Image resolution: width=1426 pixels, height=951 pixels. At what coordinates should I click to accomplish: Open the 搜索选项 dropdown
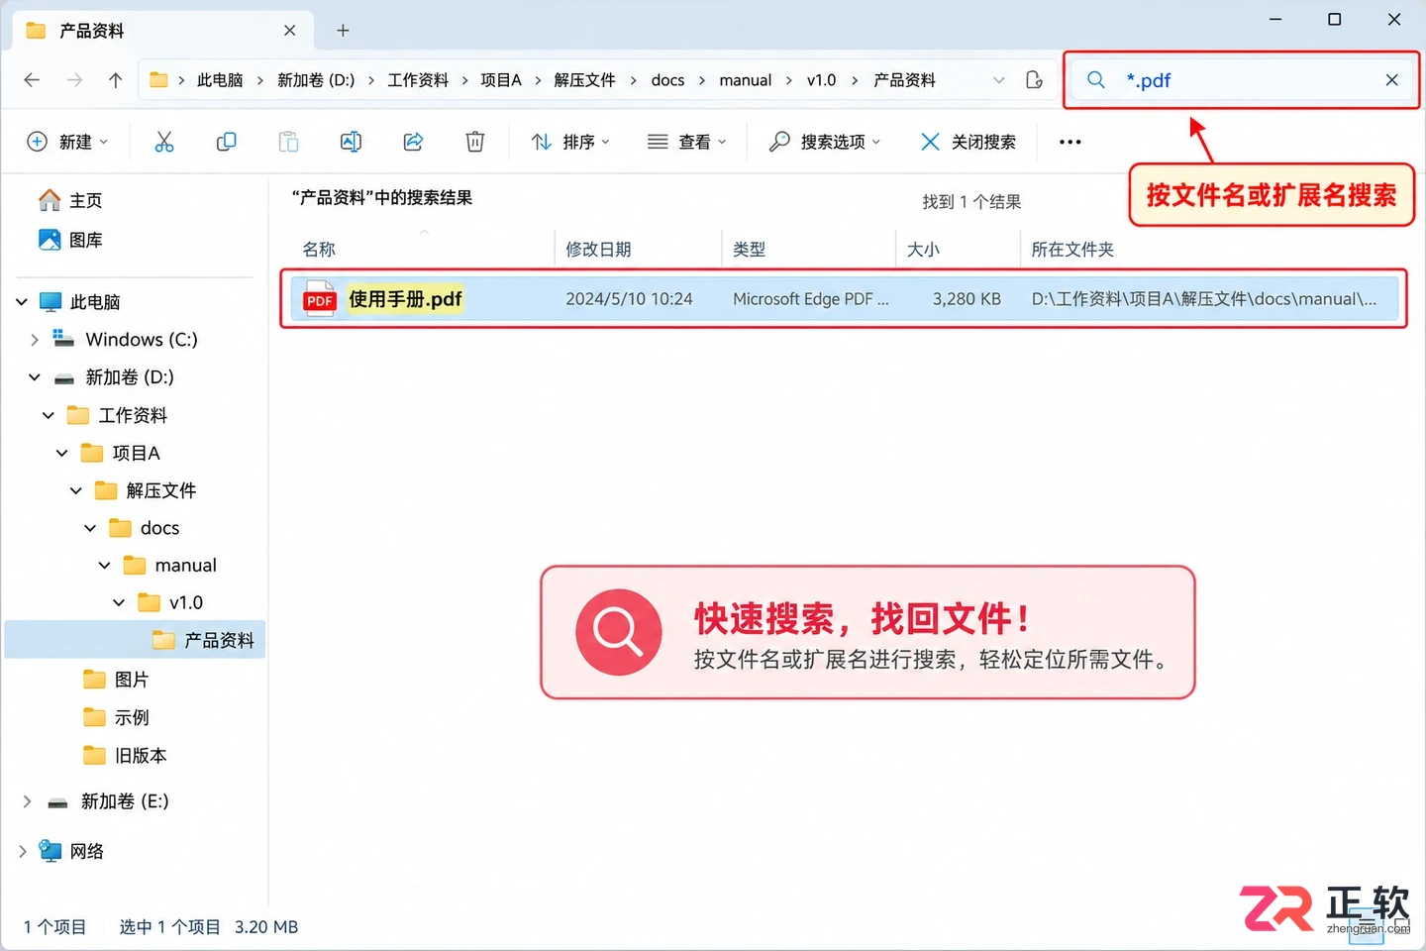pos(825,142)
